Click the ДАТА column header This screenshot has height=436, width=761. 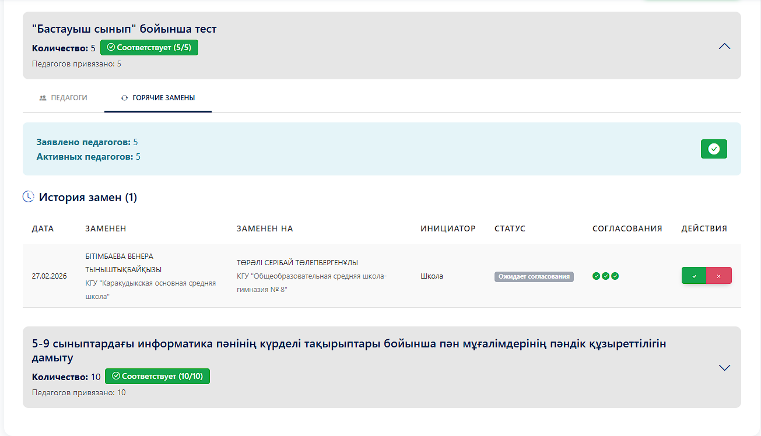tap(41, 228)
